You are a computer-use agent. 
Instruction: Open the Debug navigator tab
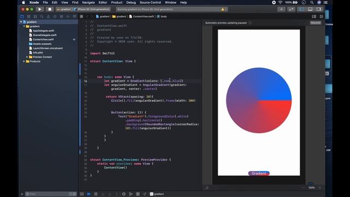click(61, 16)
